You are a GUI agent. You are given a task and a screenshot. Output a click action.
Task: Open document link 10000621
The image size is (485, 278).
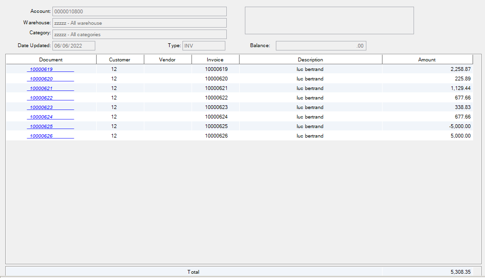tap(41, 89)
